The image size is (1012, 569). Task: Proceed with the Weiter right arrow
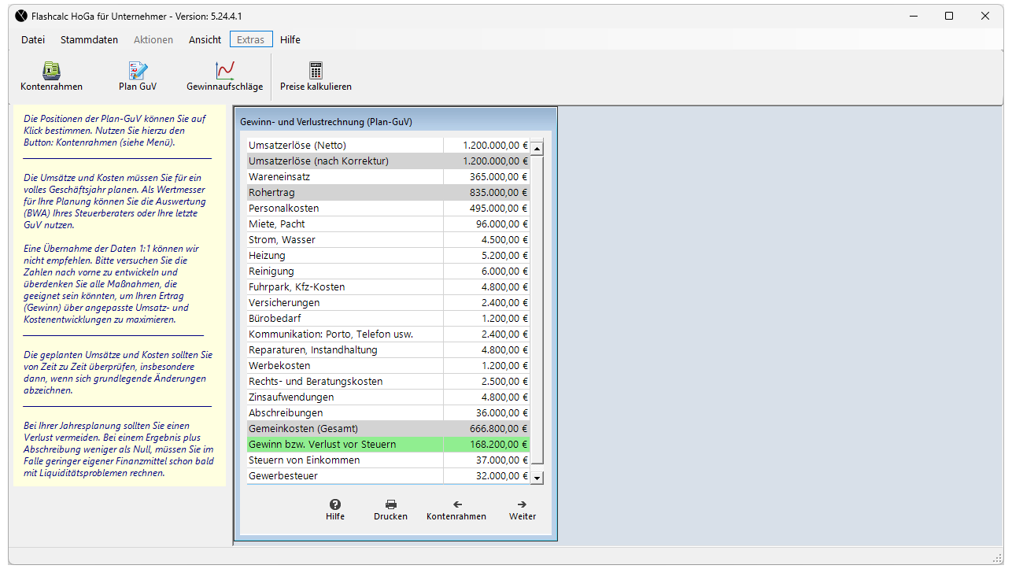[523, 504]
